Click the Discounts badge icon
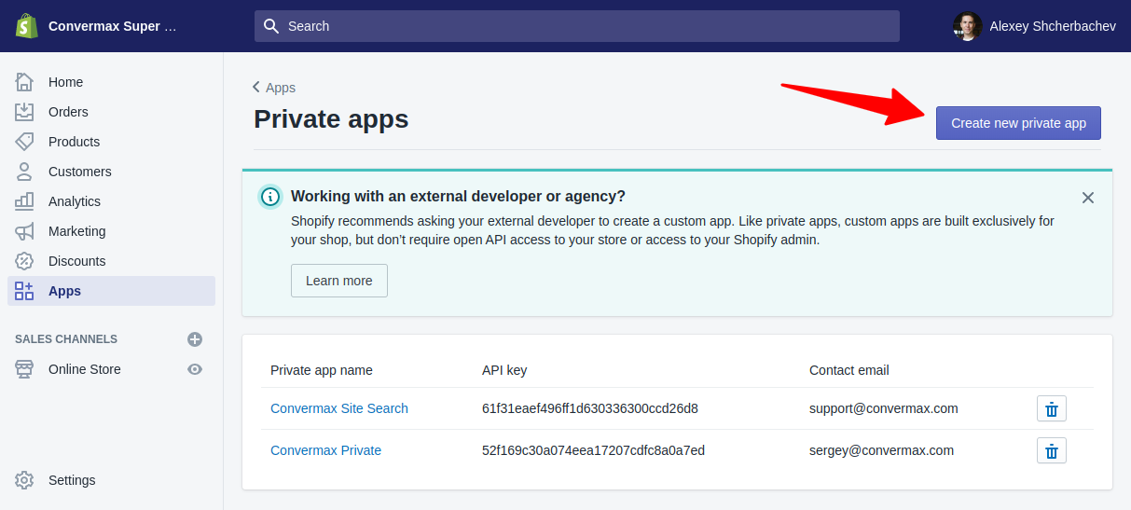Screen dimensions: 1131x510 24,261
